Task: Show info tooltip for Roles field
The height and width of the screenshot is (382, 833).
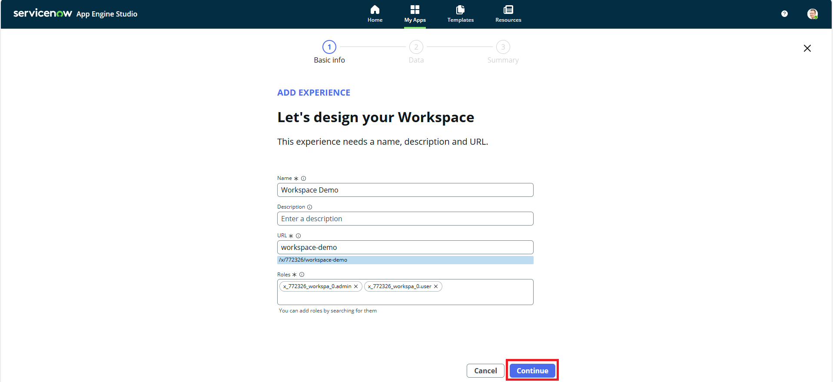Action: click(x=302, y=275)
